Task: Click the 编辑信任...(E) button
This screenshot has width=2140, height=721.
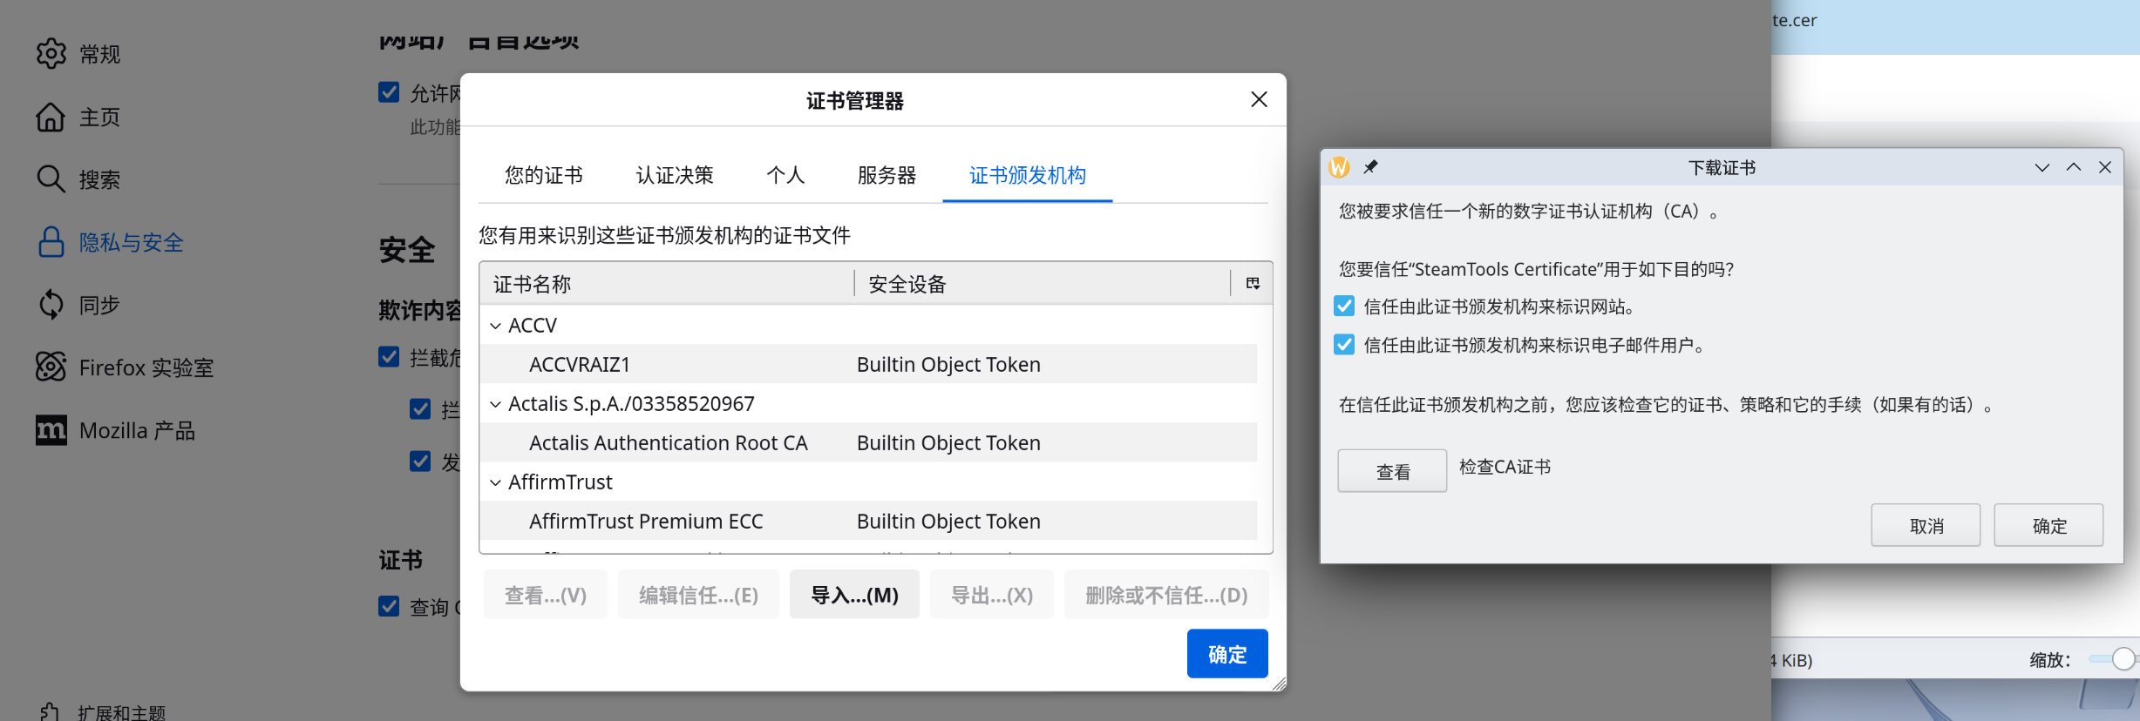Action: (698, 595)
